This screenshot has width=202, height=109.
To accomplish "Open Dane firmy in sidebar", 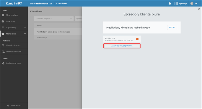I will (14, 21).
